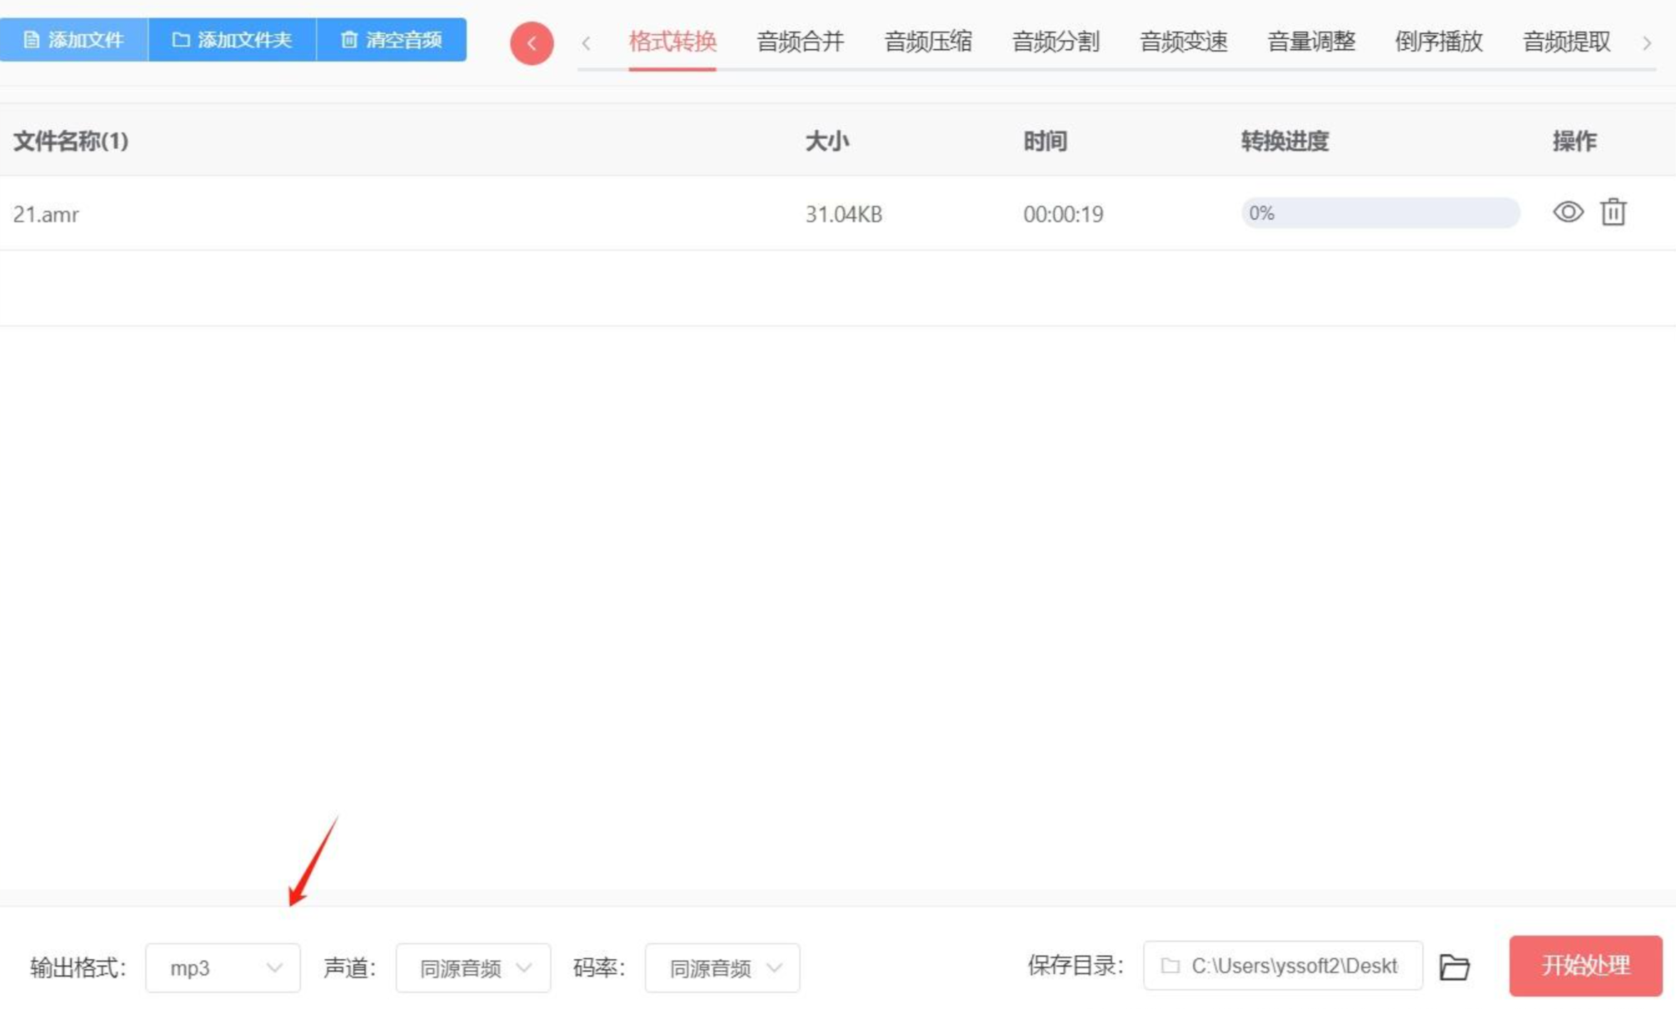Click the 时间 column header
This screenshot has height=1009, width=1676.
[1045, 141]
